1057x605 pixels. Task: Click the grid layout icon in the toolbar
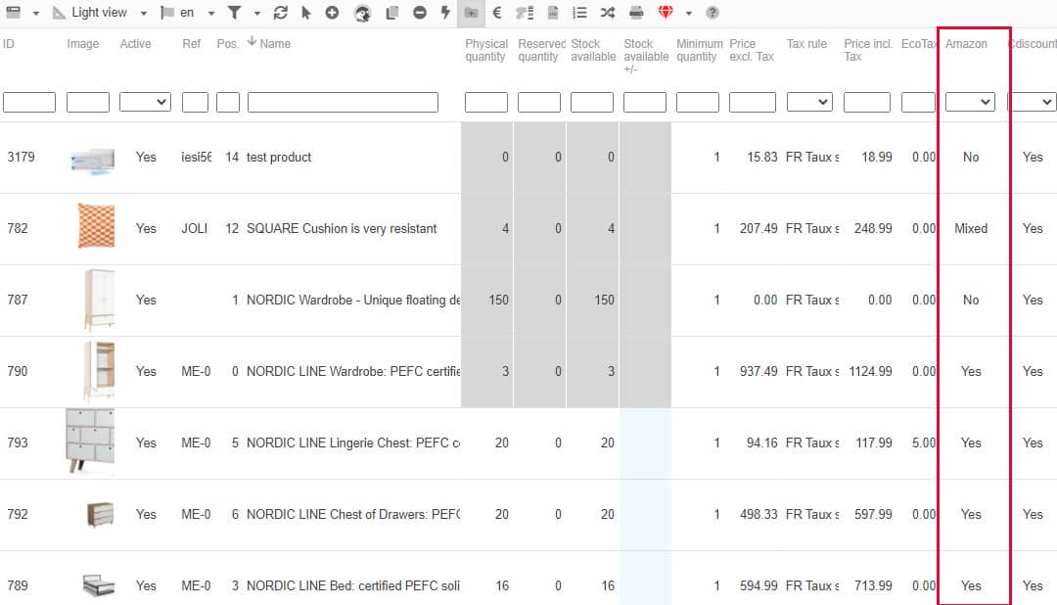click(x=13, y=12)
